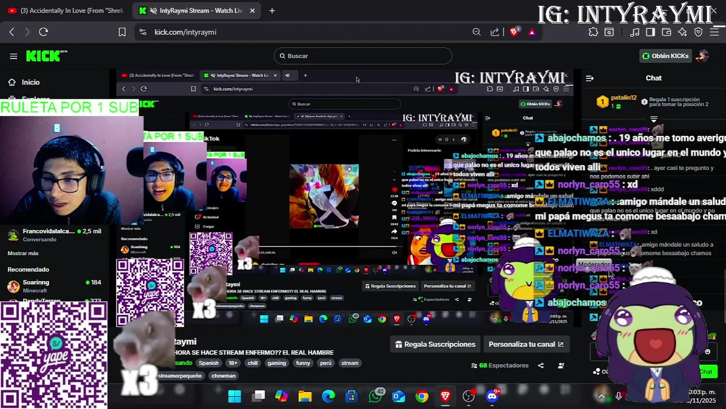The width and height of the screenshot is (726, 409).
Task: Open Microsoft Edge from the taskbar
Action: (x=328, y=396)
